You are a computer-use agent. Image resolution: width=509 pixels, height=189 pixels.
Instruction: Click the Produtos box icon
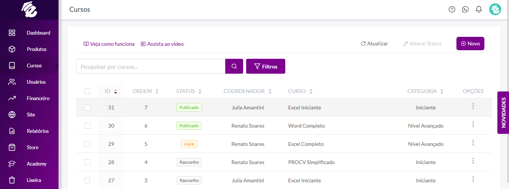(x=12, y=49)
